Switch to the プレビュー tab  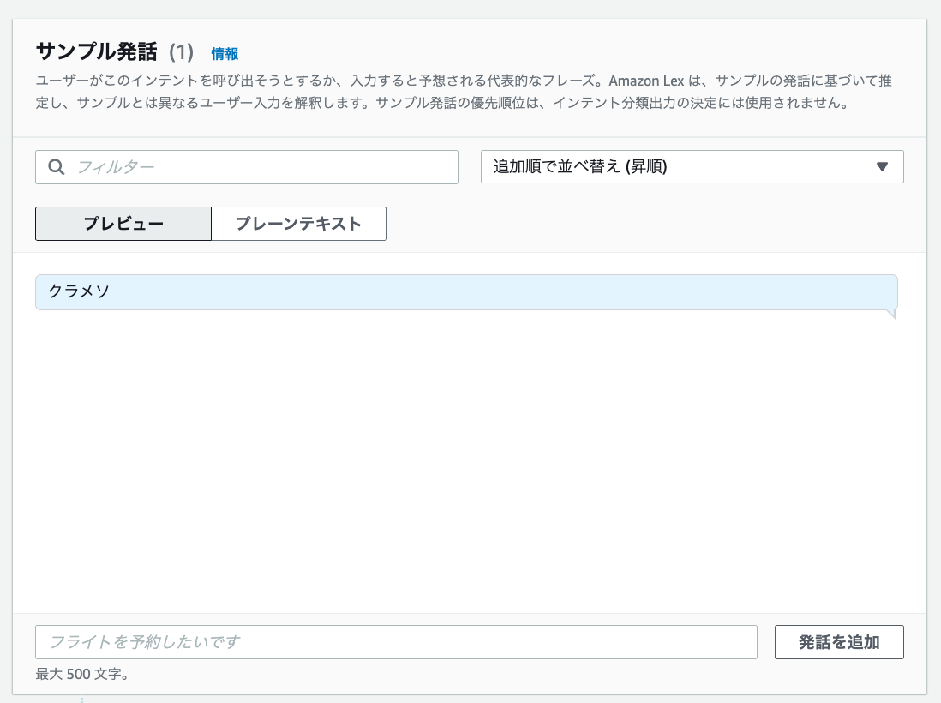(x=123, y=224)
